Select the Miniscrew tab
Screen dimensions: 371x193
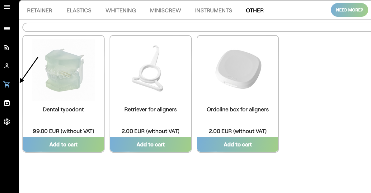pyautogui.click(x=165, y=11)
